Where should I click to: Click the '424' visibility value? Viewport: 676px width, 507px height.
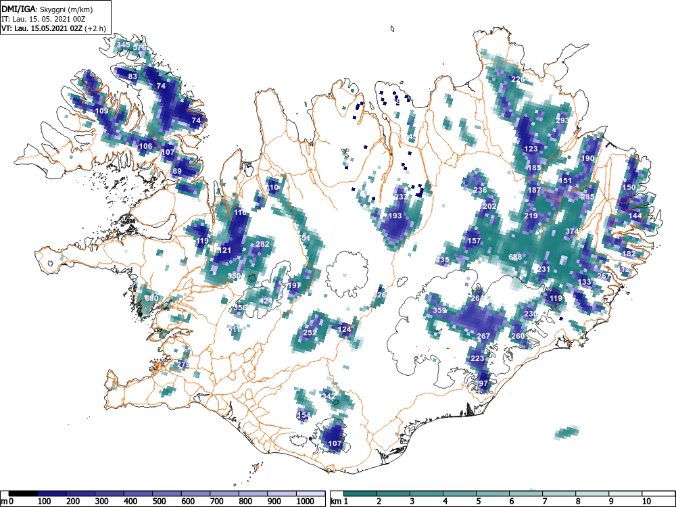266,301
